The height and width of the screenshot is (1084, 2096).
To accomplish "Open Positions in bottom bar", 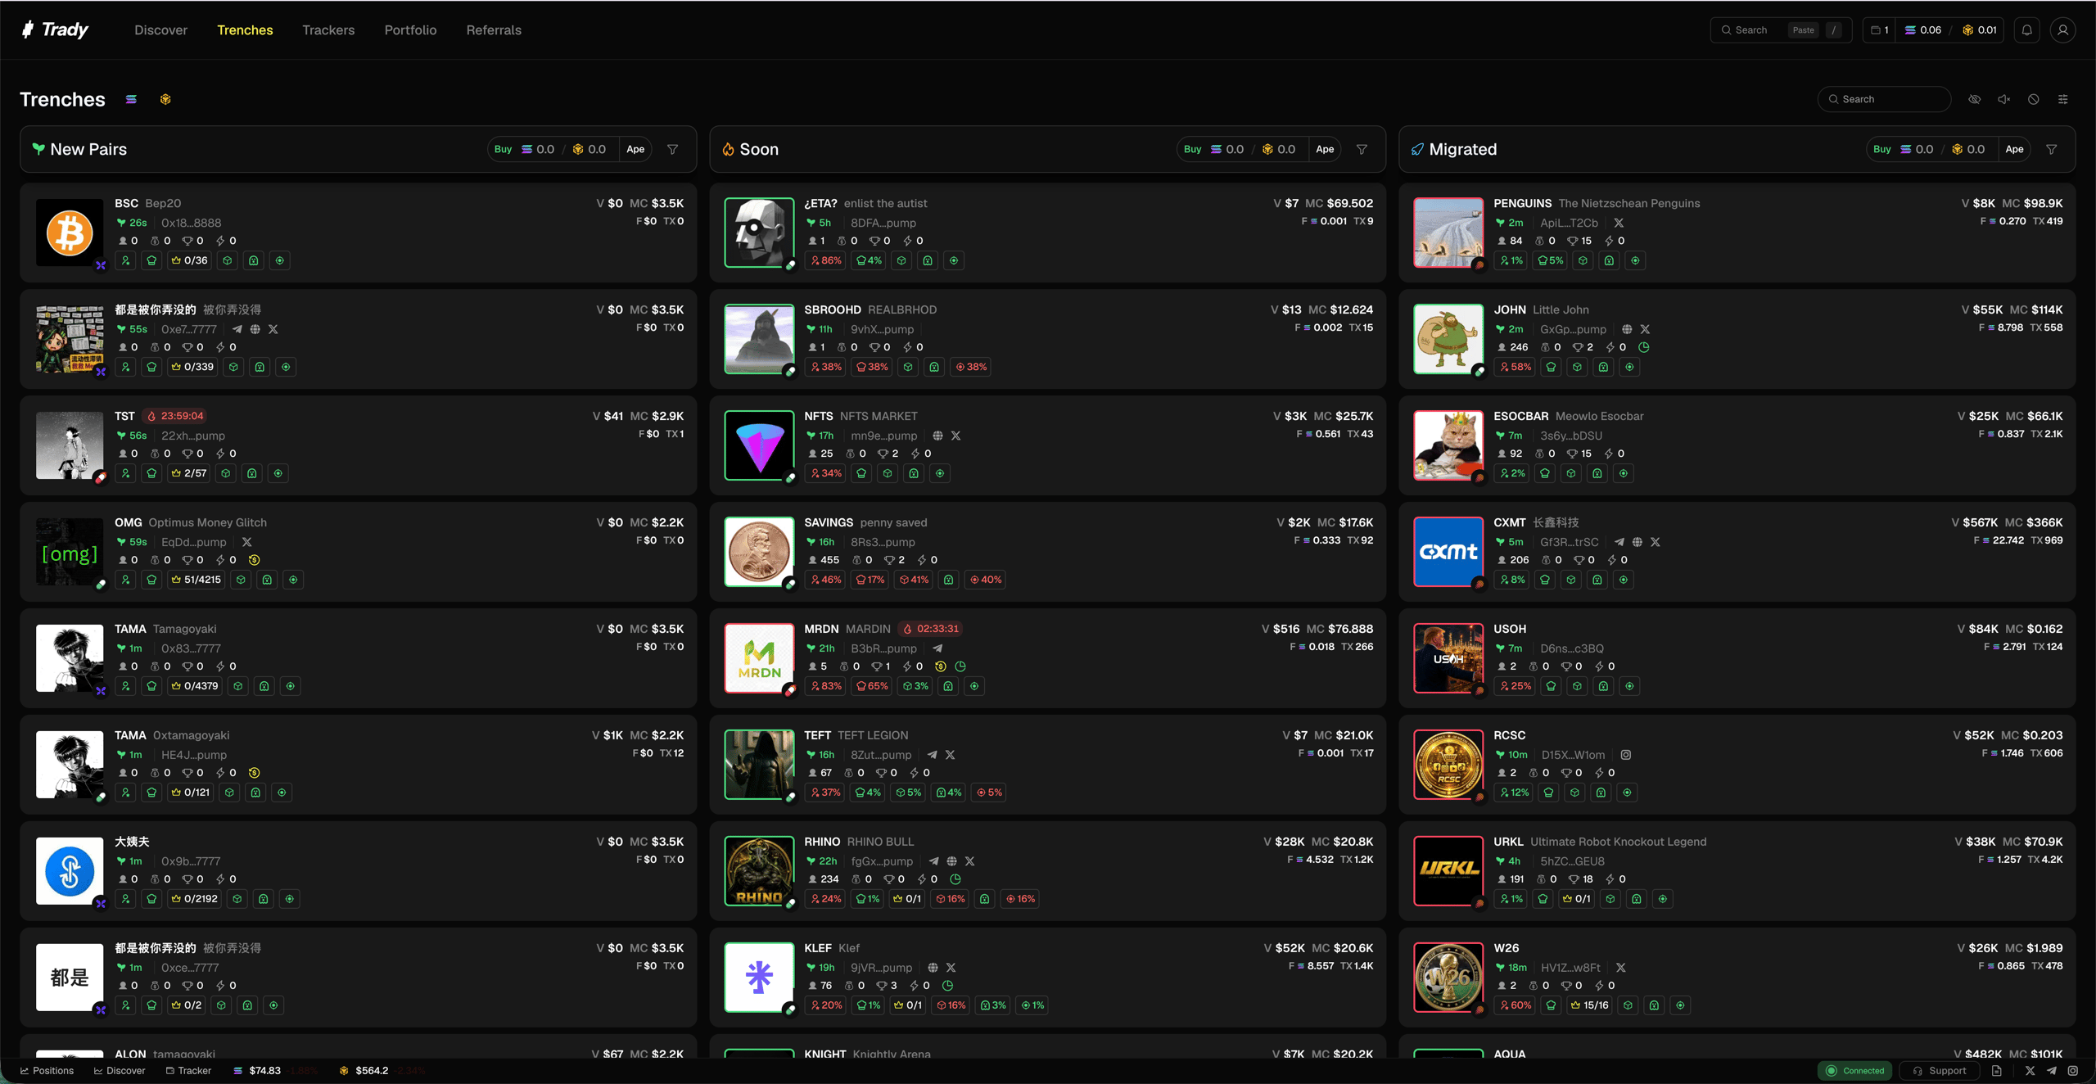I will (47, 1071).
